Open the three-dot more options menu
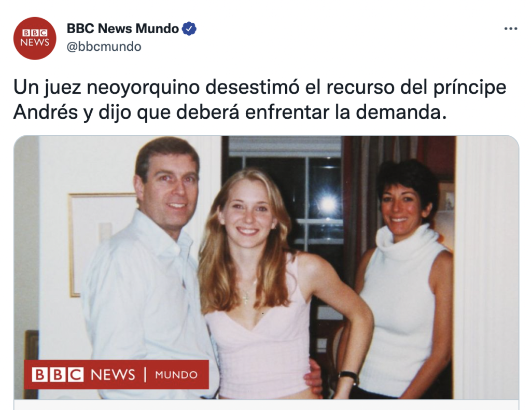 [x=511, y=29]
